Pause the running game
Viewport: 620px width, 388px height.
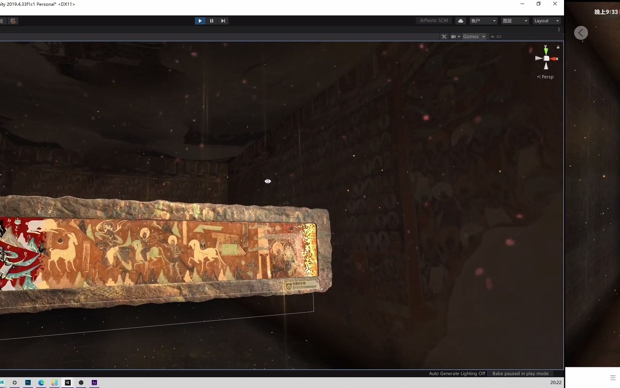click(212, 21)
